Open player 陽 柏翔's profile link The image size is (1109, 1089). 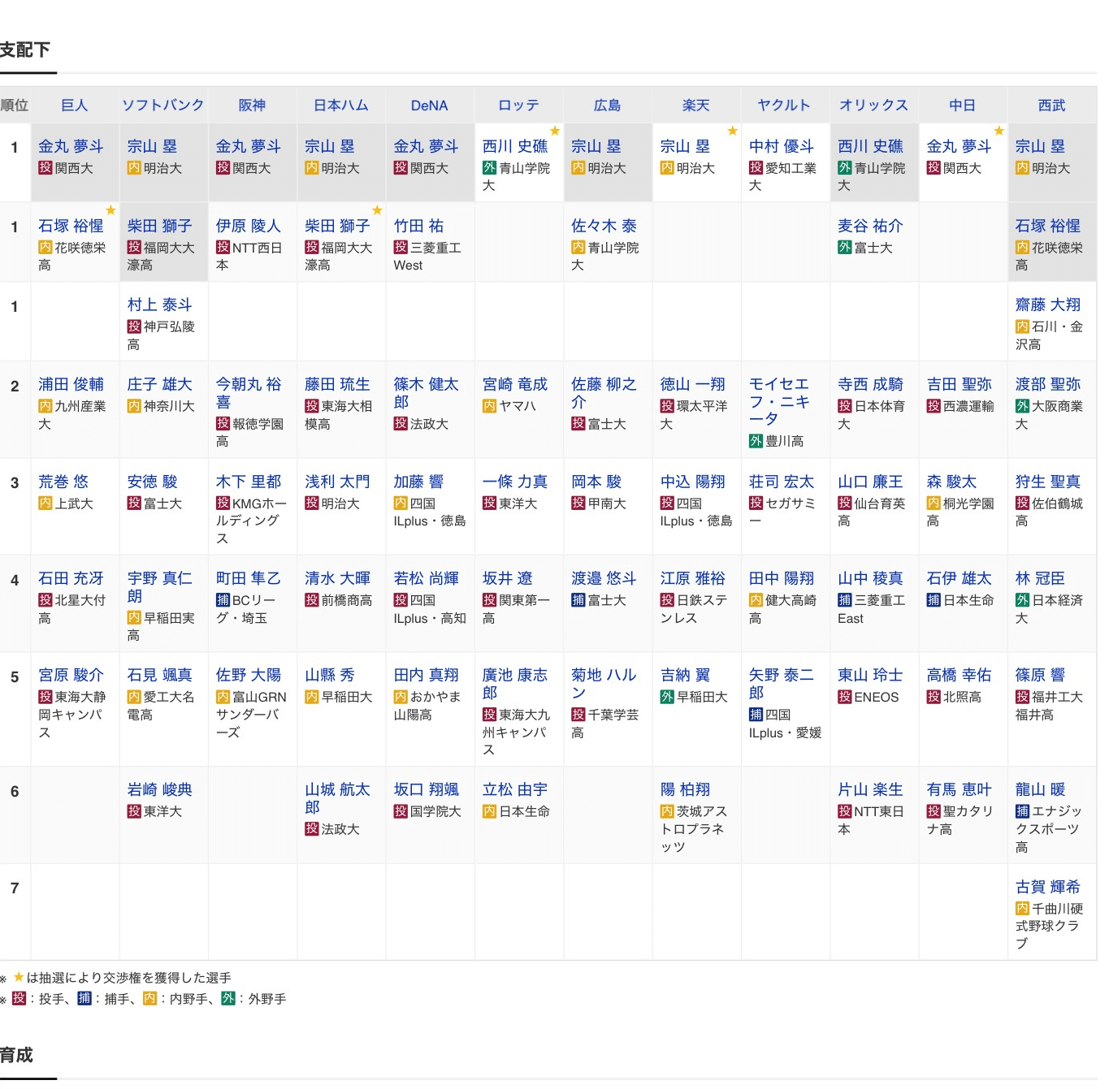(686, 789)
